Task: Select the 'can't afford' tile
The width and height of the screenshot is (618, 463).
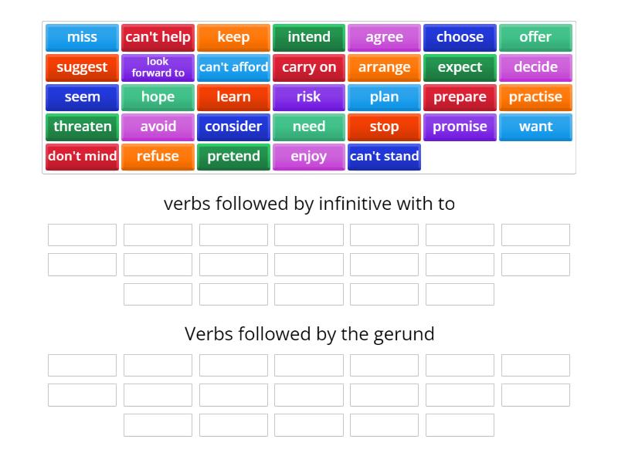Action: pos(233,67)
